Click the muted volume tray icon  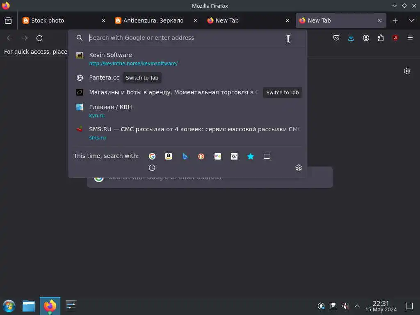[345, 306]
